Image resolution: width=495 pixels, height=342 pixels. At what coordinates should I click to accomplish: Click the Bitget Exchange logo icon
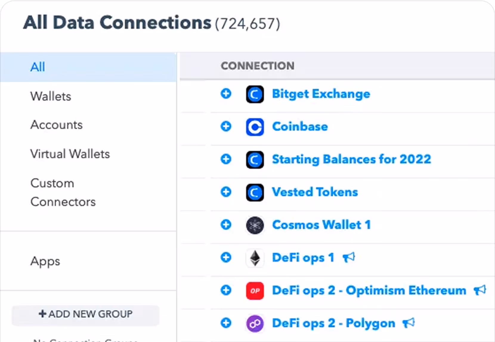pos(255,94)
